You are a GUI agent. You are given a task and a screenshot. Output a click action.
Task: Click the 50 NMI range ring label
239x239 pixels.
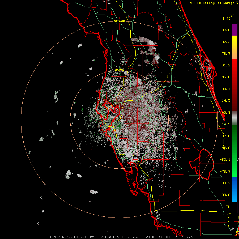(119, 70)
